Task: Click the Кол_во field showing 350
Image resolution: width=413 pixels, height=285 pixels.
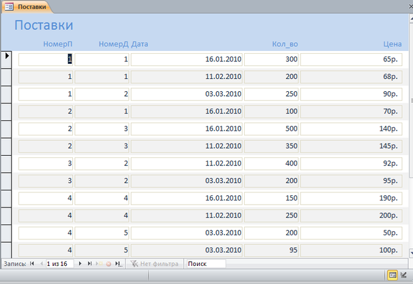Action: point(271,146)
